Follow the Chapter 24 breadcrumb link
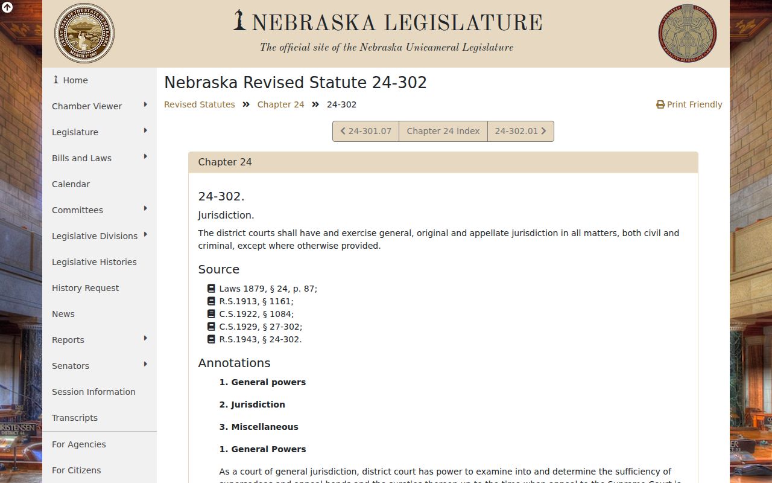772x483 pixels. [281, 104]
